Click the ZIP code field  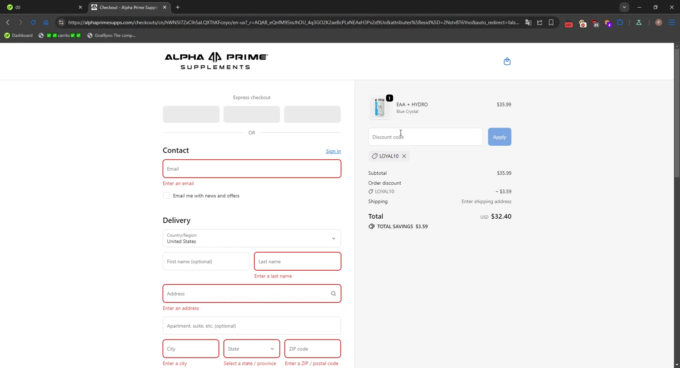point(312,349)
